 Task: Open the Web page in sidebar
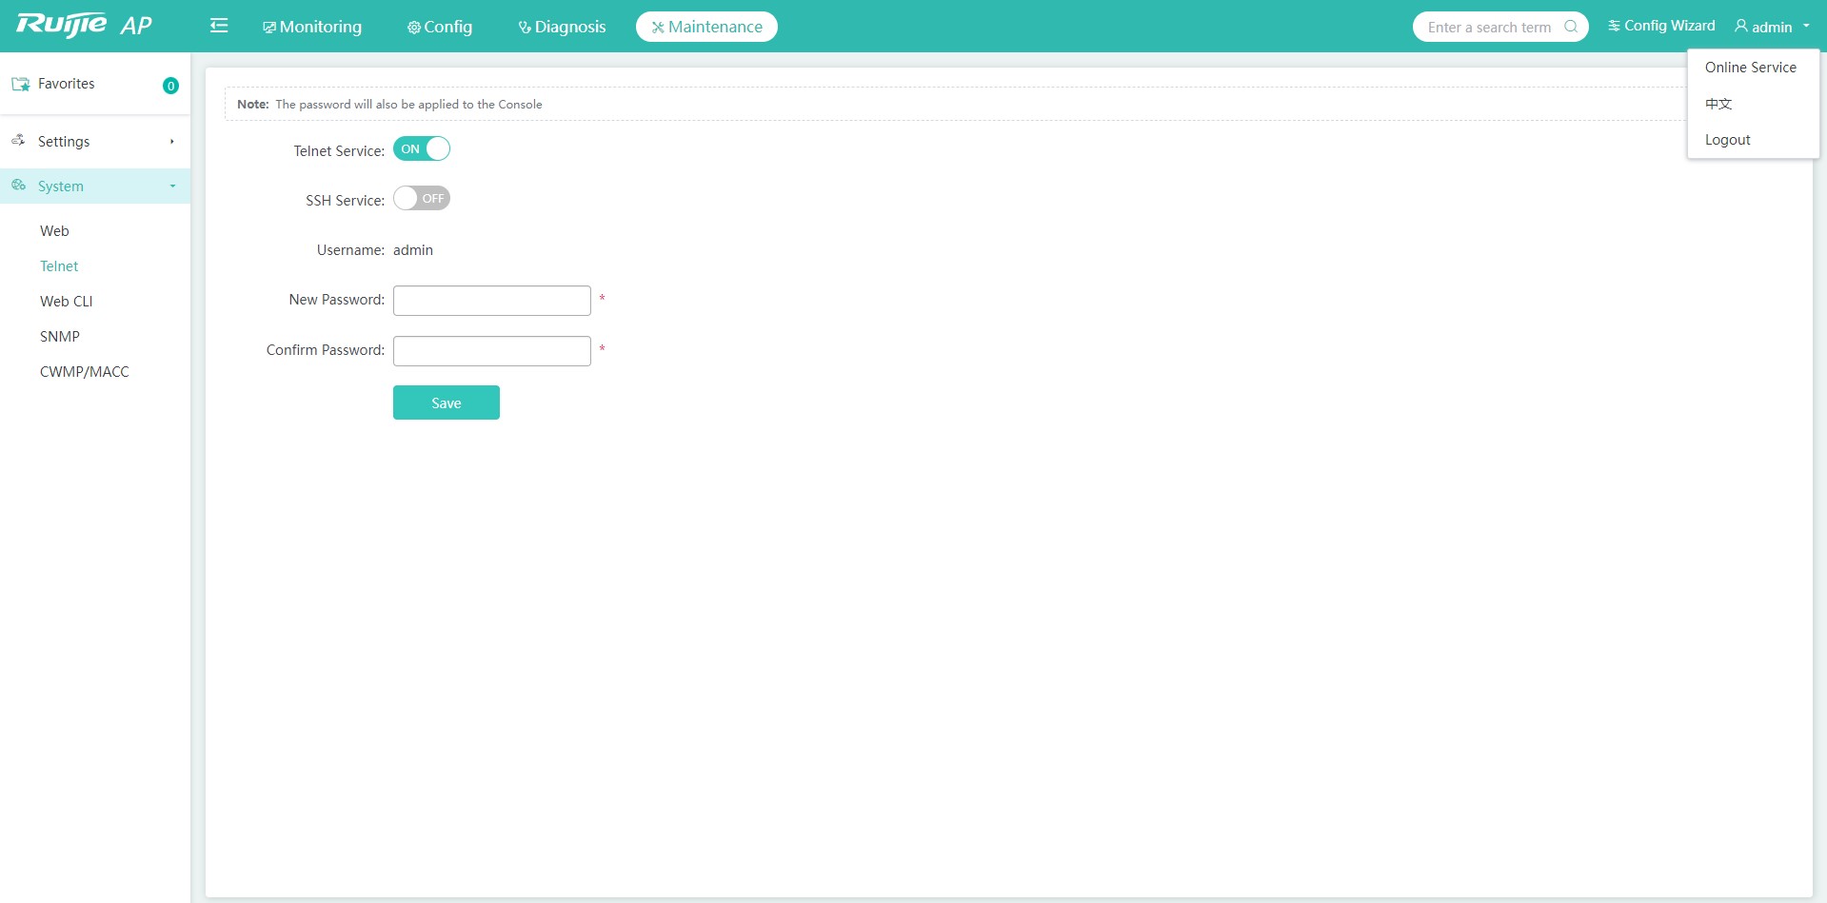click(54, 231)
